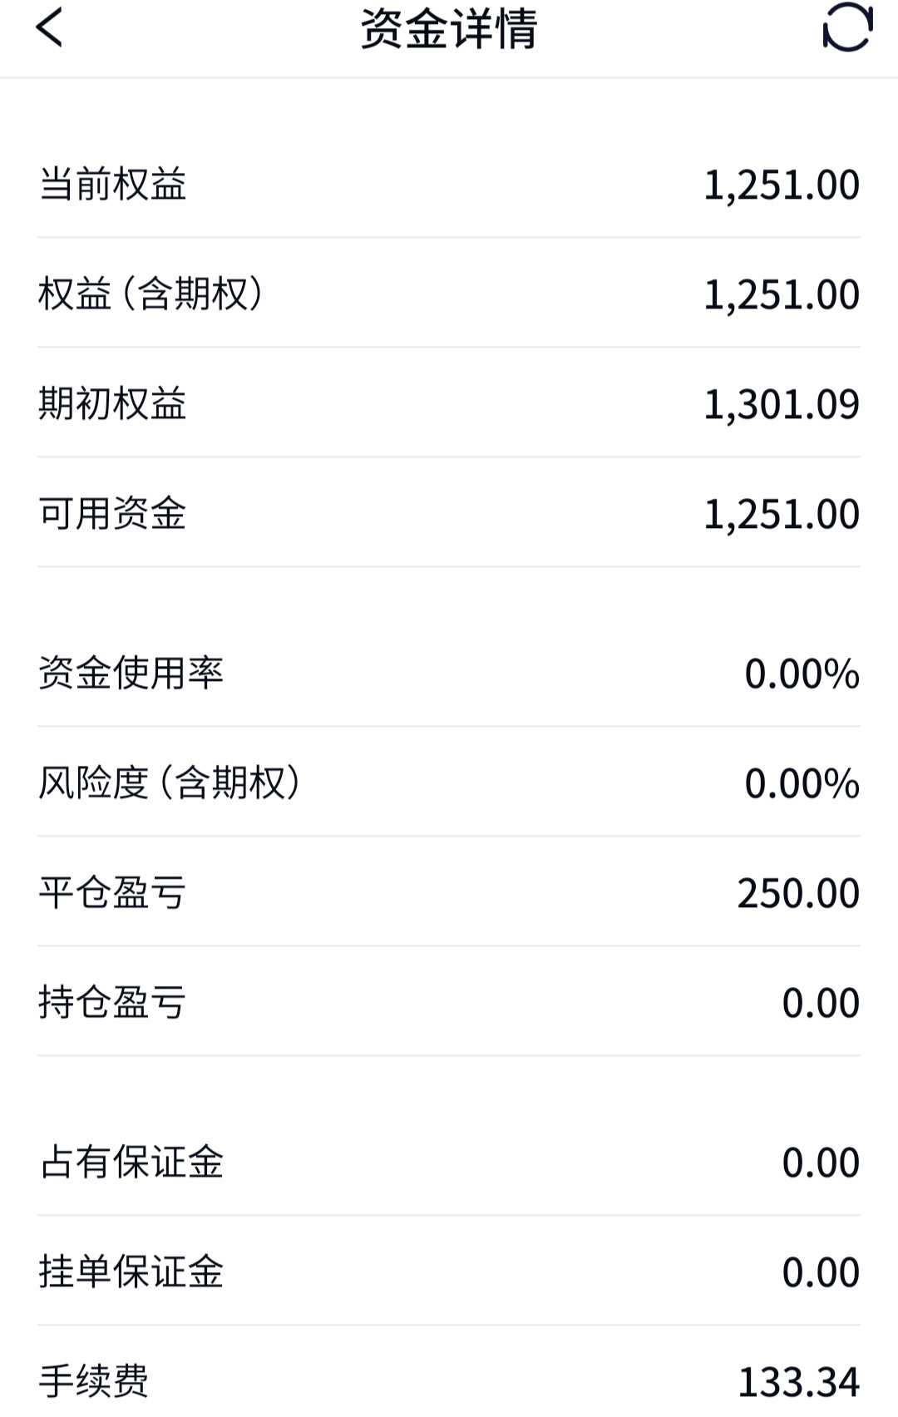The height and width of the screenshot is (1417, 898).
Task: Tap the 0.00% value beside 资金使用率
Action: (x=802, y=674)
